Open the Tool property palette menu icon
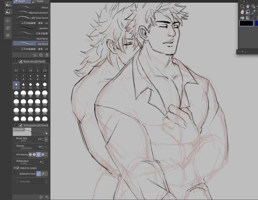The height and width of the screenshot is (200, 258). pos(15,125)
